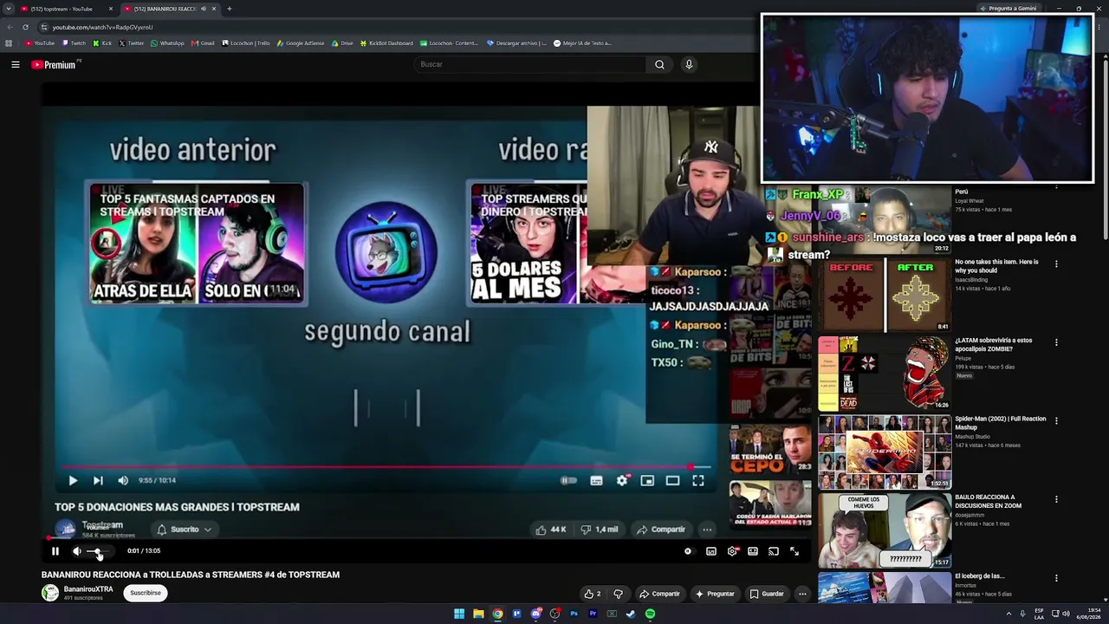The image size is (1109, 624).
Task: Save video with Guardar button
Action: [x=767, y=594]
